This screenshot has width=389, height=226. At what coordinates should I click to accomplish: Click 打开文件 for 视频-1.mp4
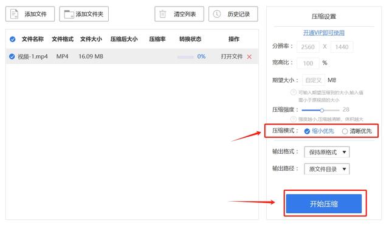(x=232, y=56)
